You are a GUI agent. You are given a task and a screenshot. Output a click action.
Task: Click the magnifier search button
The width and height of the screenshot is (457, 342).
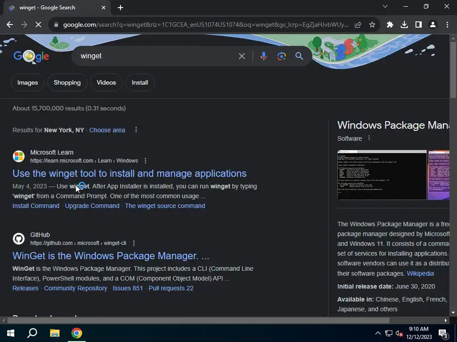pos(299,56)
